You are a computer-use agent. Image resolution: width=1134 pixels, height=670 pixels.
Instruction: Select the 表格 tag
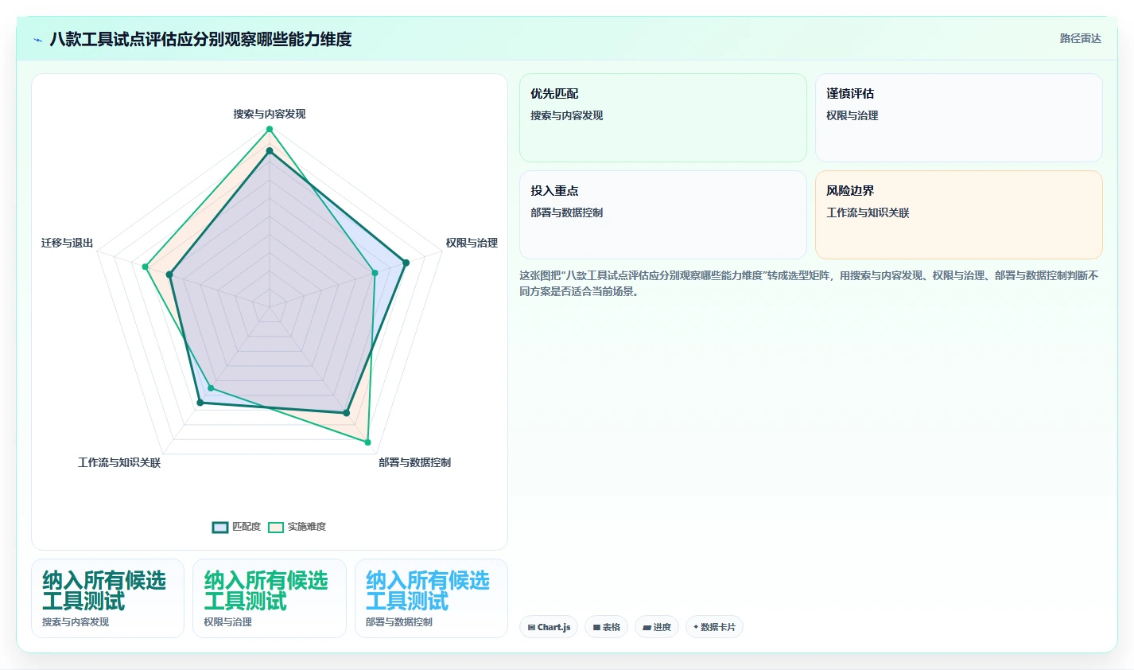[606, 627]
